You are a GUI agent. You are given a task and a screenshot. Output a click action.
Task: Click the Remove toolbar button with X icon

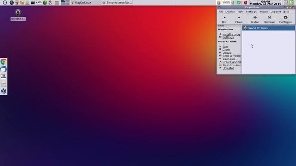(269, 19)
